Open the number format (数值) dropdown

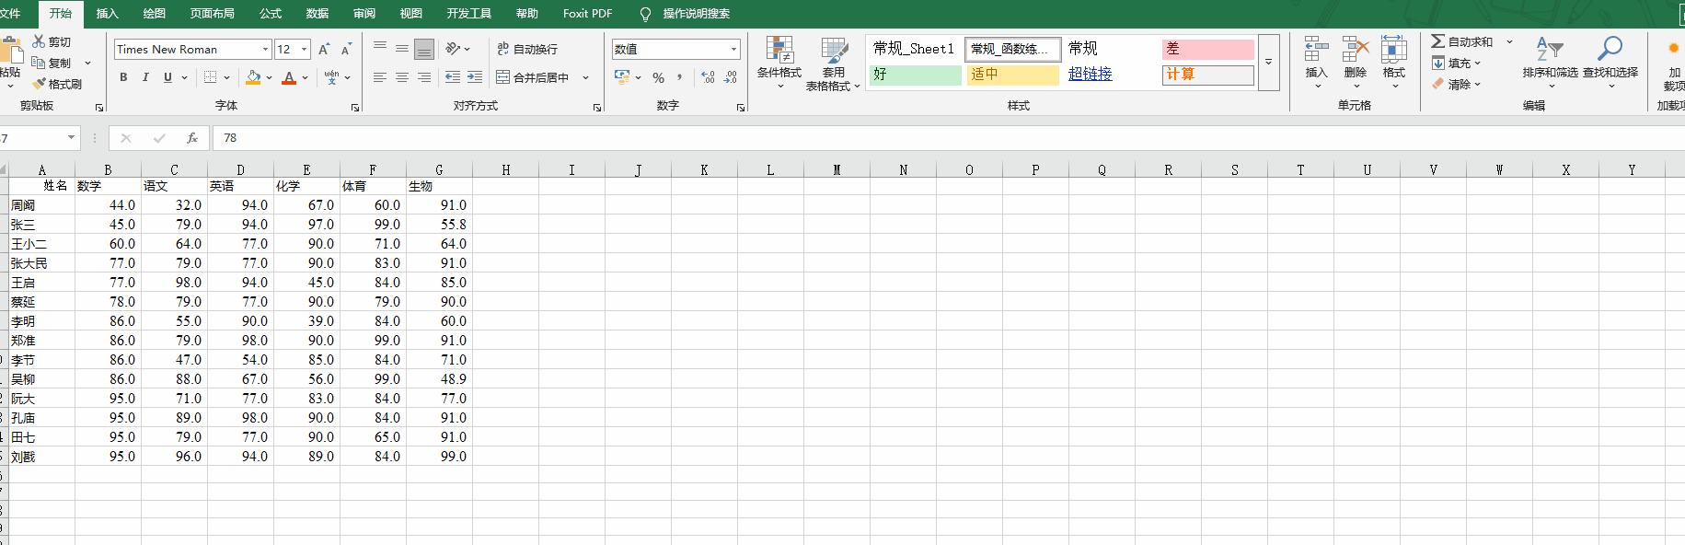coord(733,50)
